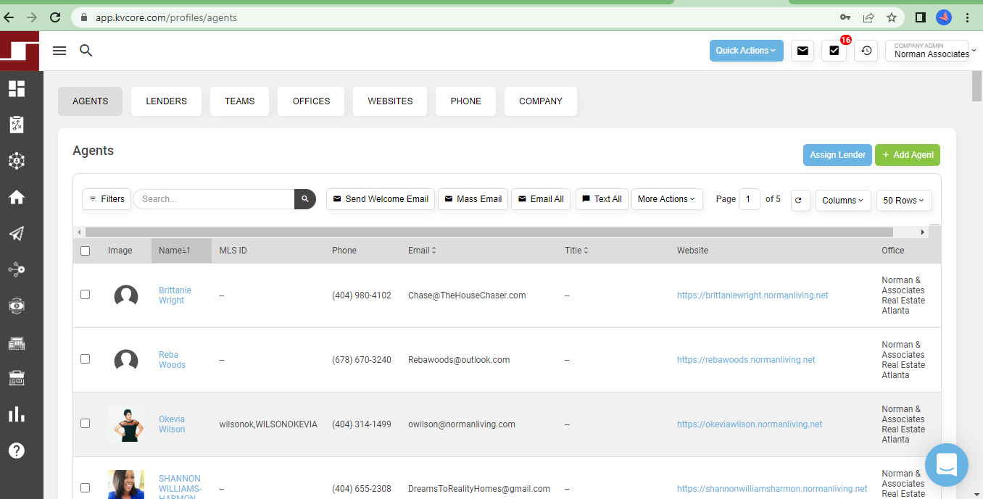Switch to the Lenders tab
The width and height of the screenshot is (983, 499).
166,101
